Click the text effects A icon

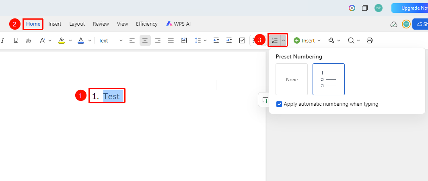[x=43, y=40]
